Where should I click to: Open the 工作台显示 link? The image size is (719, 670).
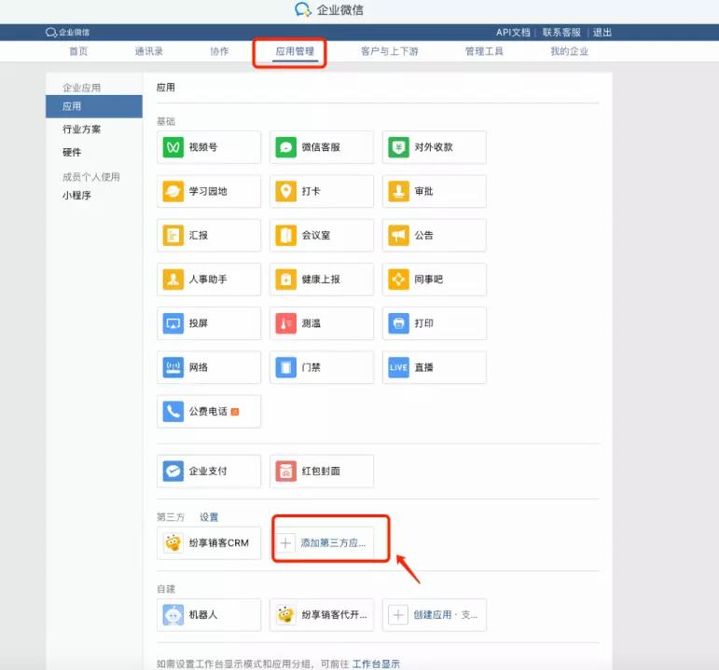coord(376,663)
